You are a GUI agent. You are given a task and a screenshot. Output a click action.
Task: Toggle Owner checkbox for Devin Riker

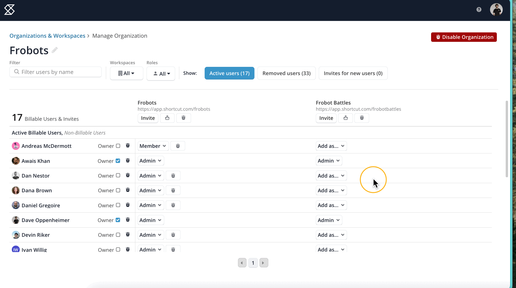click(x=118, y=235)
